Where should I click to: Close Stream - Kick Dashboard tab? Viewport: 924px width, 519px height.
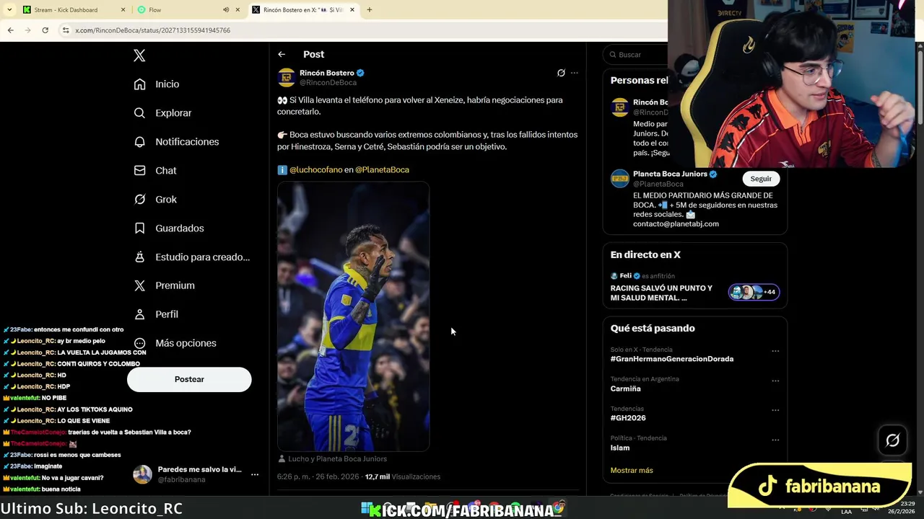pyautogui.click(x=123, y=10)
